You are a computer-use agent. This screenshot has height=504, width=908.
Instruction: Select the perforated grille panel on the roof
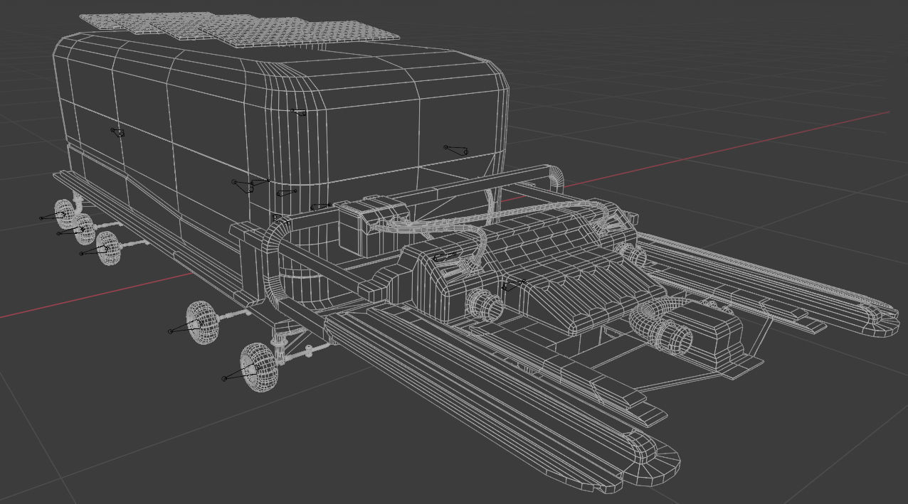pos(238,30)
